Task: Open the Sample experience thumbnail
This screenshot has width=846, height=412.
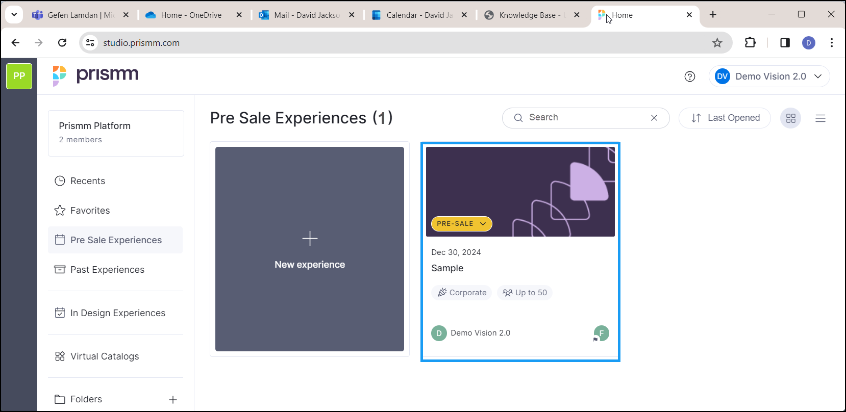Action: 519,191
